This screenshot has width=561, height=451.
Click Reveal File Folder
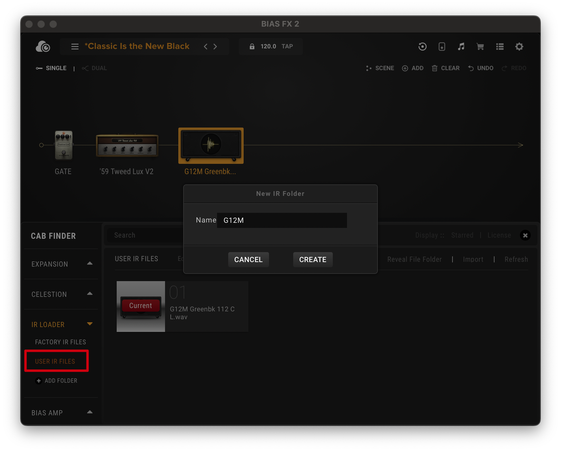pyautogui.click(x=414, y=259)
